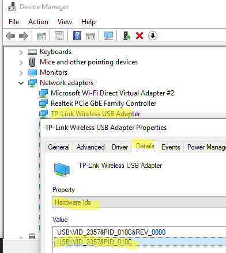Select the USB\VID_2357&PID_010C&REV_0000 value
226x253 pixels.
click(x=111, y=232)
